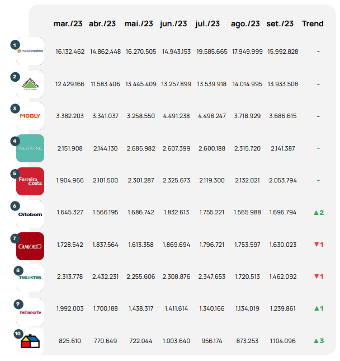The width and height of the screenshot is (340, 361).
Task: Open the Westwing teal logo tile
Action: [30, 148]
